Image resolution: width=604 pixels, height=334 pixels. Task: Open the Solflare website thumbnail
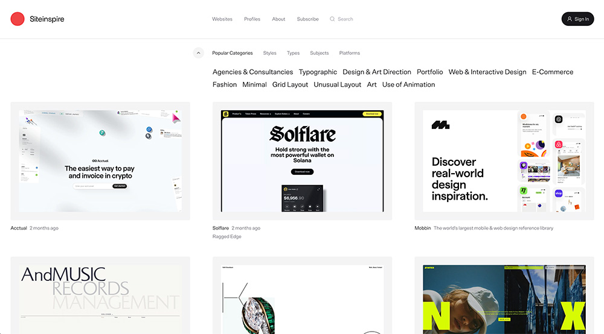coord(303,161)
